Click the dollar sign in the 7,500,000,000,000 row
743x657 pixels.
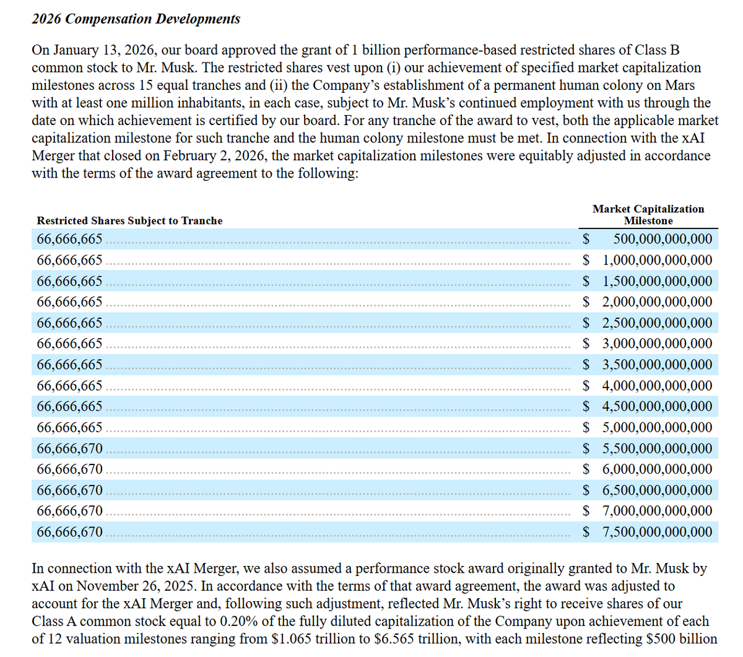[x=586, y=532]
